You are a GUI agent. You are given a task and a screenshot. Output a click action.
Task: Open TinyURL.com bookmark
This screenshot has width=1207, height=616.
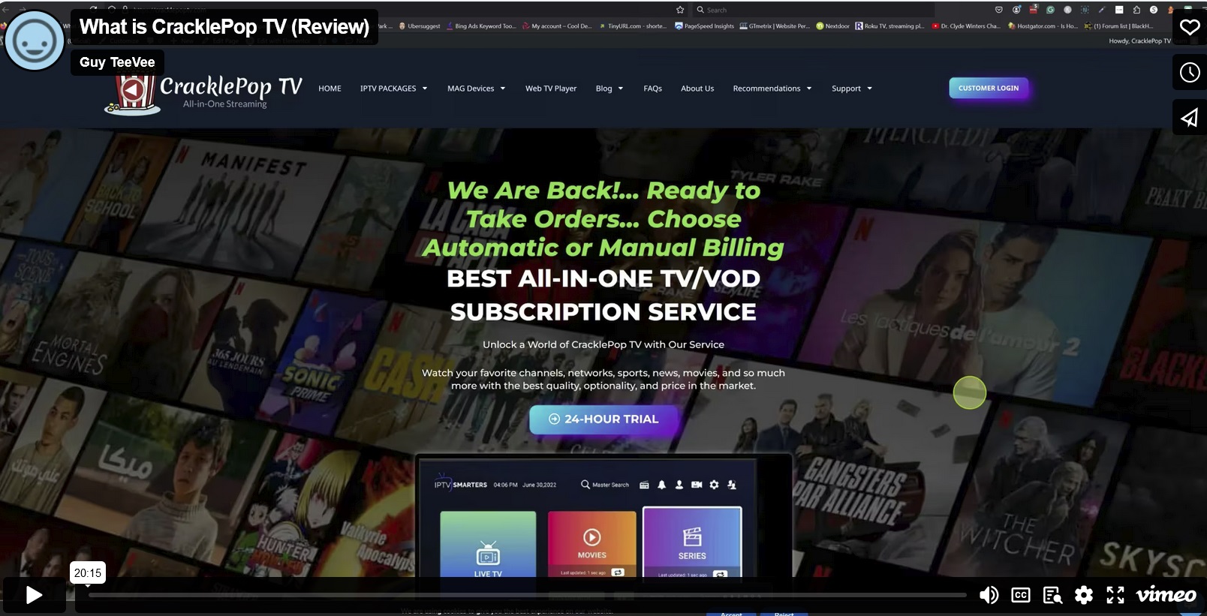[633, 26]
